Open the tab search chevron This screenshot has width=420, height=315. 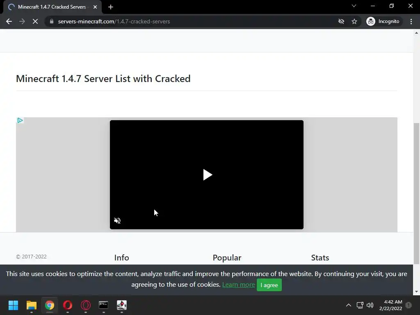click(x=354, y=6)
